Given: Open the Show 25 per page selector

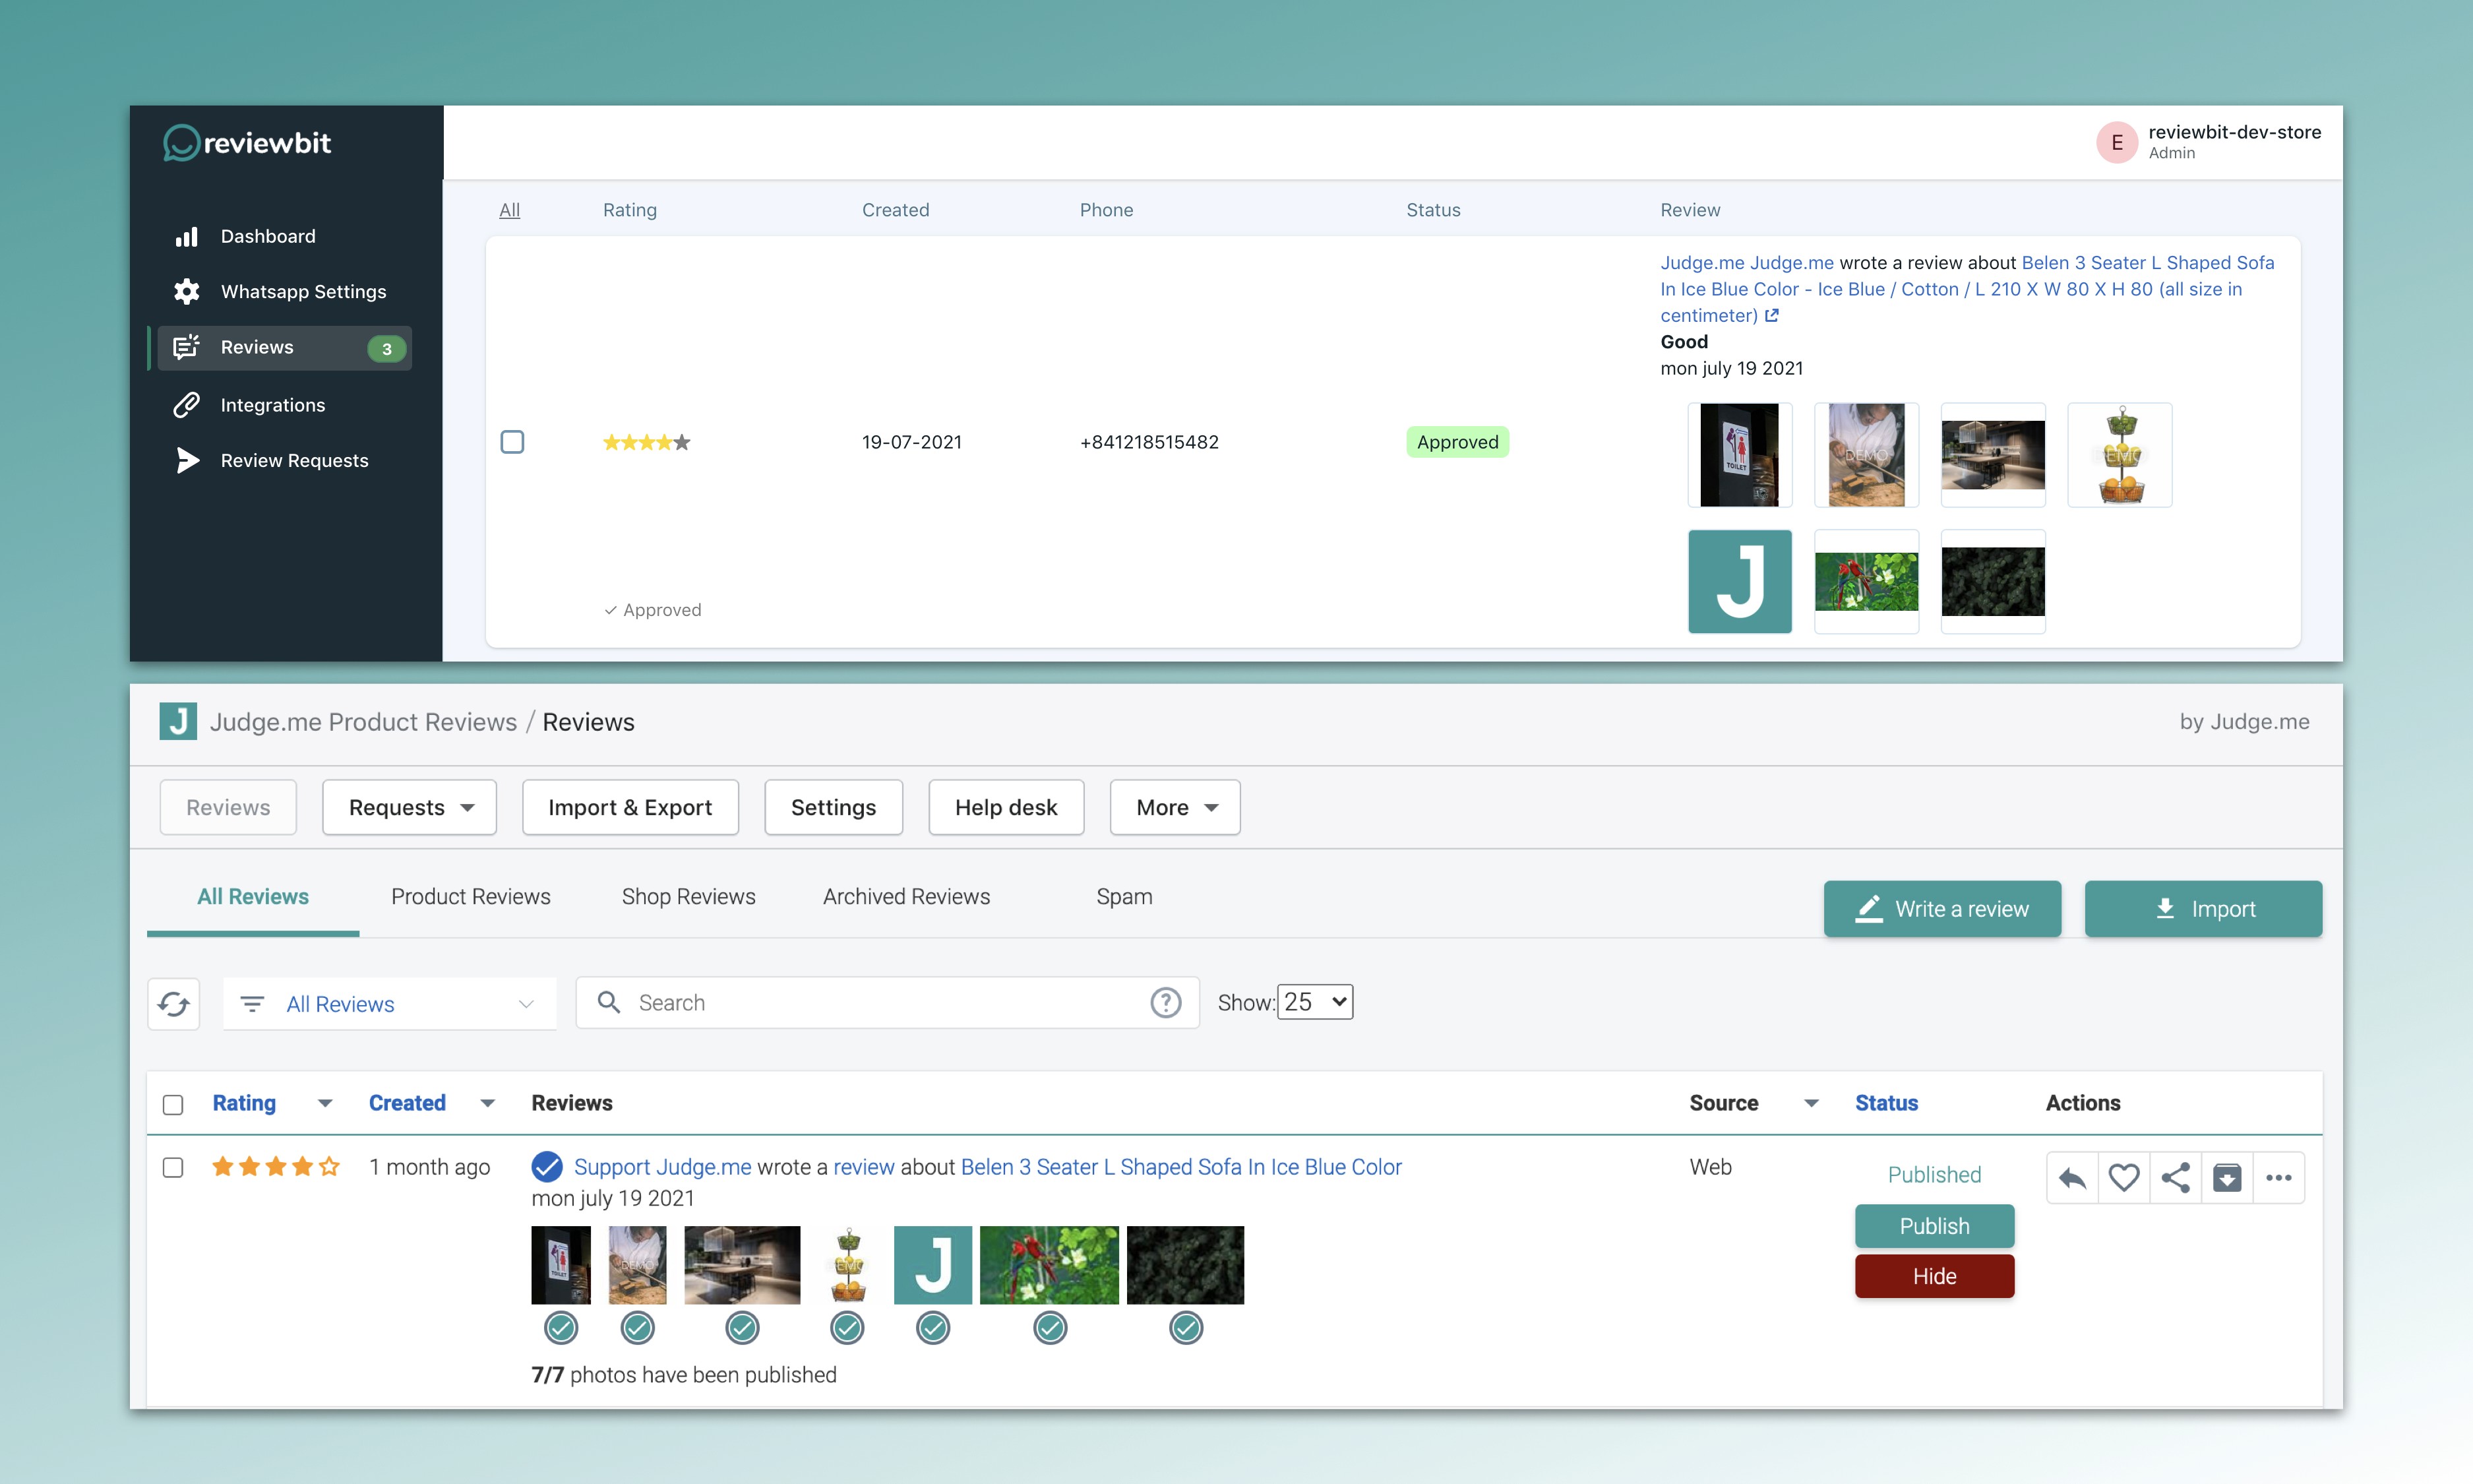Looking at the screenshot, I should (x=1314, y=1002).
